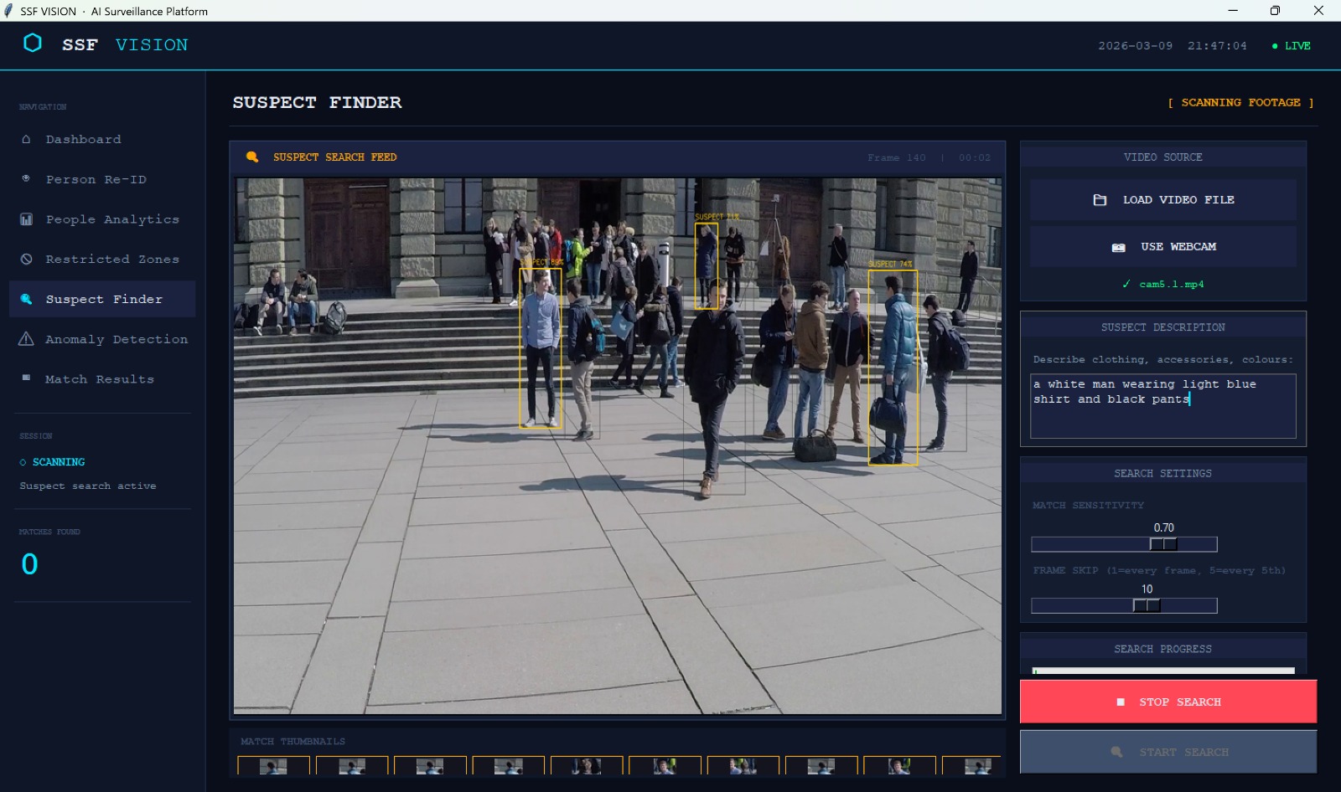Switch to Match Results in the navigation
Viewport: 1341px width, 792px height.
[x=100, y=378]
